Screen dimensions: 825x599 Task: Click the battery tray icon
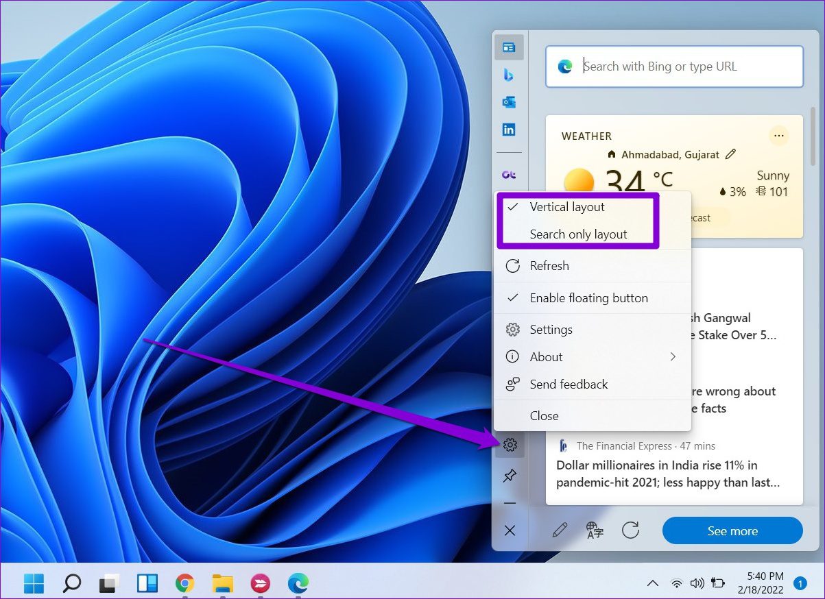(719, 583)
